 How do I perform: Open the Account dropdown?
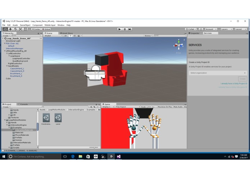point(211,29)
